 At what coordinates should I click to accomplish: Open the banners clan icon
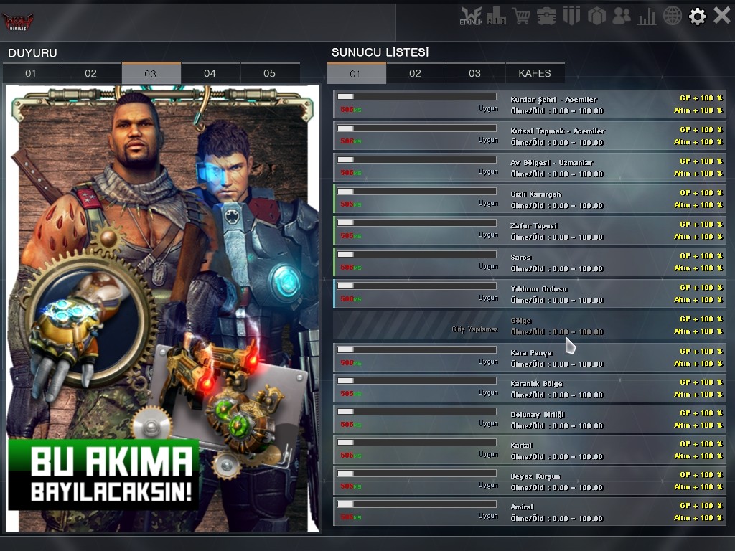coord(571,16)
